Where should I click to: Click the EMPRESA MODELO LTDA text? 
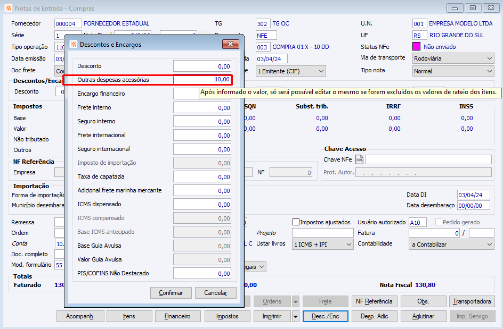461,23
